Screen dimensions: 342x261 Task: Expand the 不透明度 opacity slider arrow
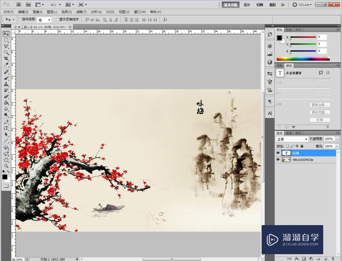tap(337, 139)
